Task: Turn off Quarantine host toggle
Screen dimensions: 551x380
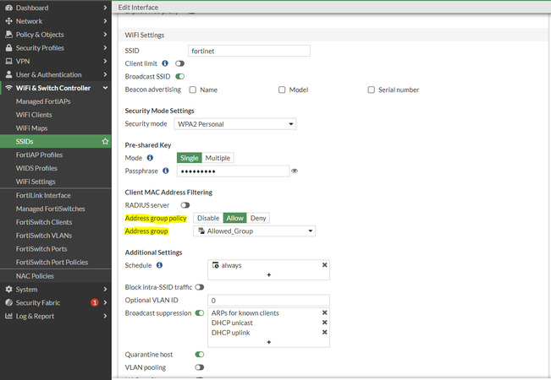Action: coord(200,355)
